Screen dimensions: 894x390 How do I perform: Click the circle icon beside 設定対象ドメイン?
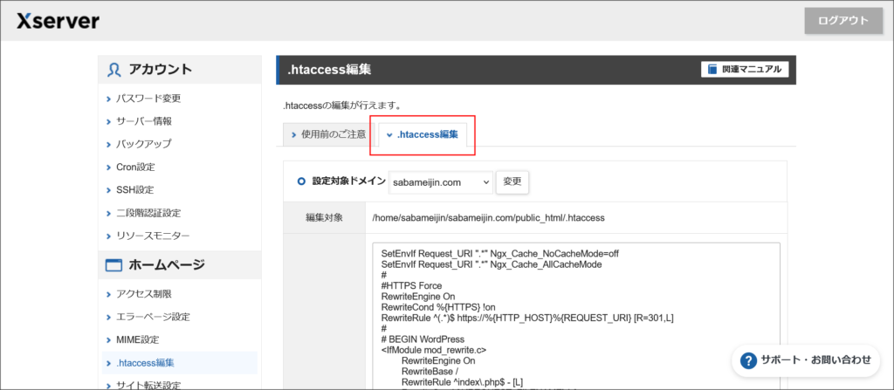(x=301, y=181)
